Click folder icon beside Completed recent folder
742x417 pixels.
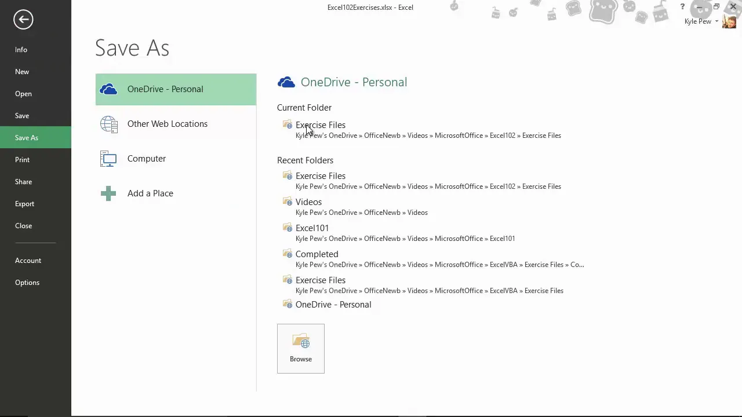(x=288, y=254)
